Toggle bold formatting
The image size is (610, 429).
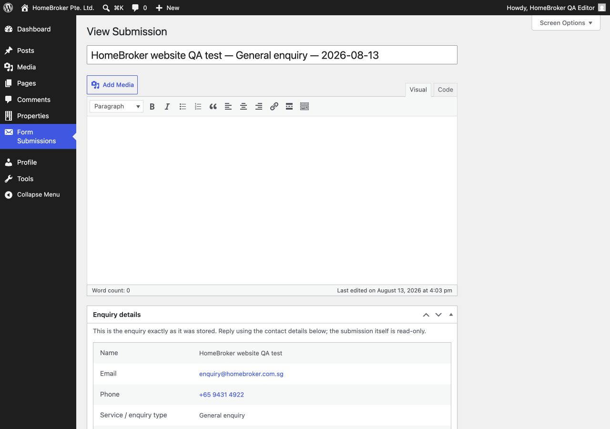[152, 106]
